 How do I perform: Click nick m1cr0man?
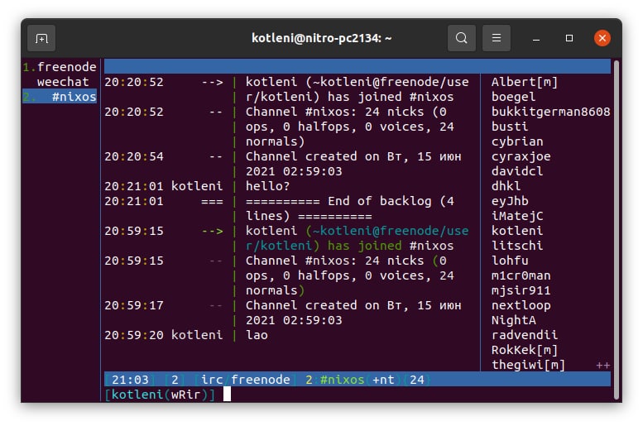tap(521, 275)
